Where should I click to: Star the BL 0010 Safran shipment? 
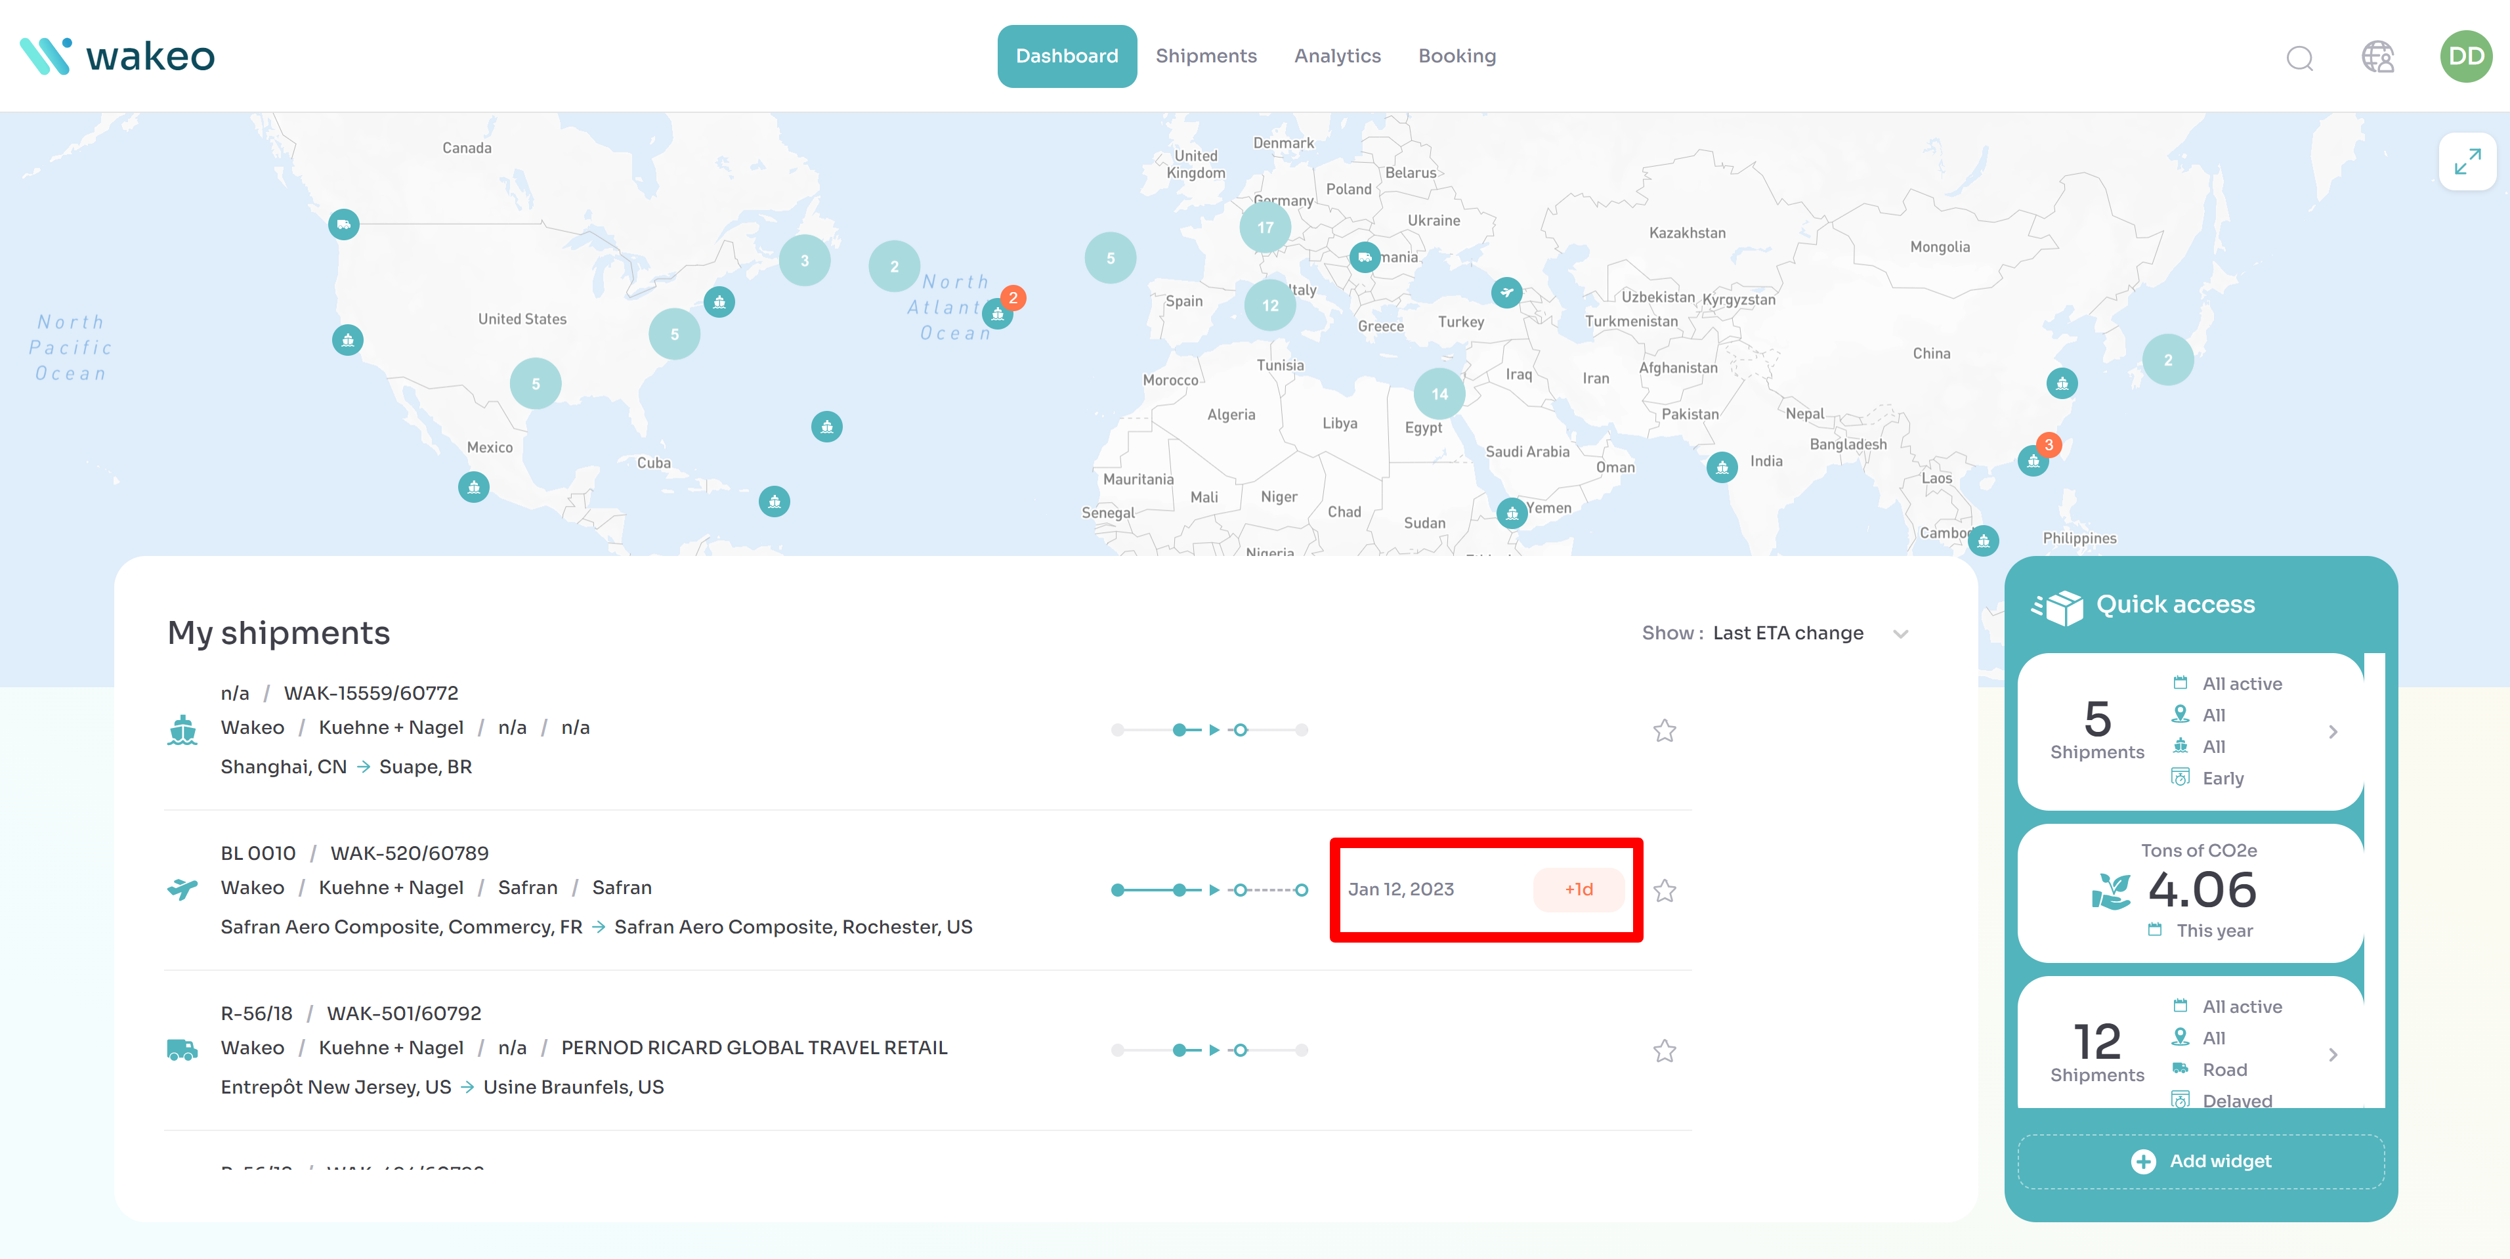pos(1664,891)
